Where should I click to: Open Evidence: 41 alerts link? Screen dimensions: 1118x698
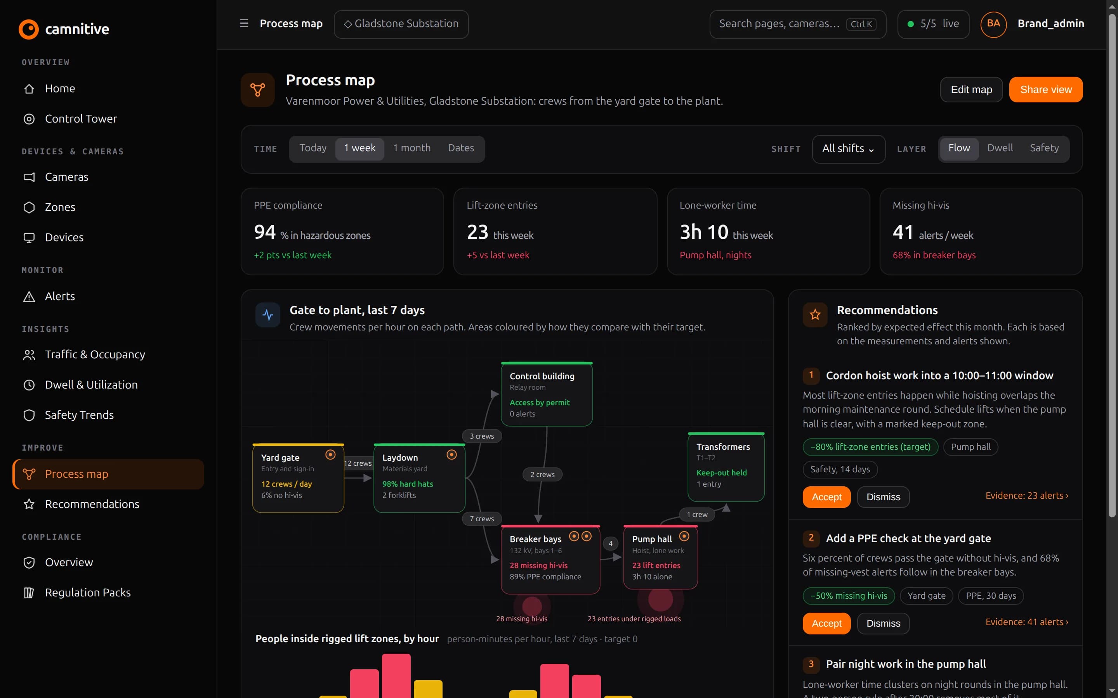pyautogui.click(x=1026, y=622)
